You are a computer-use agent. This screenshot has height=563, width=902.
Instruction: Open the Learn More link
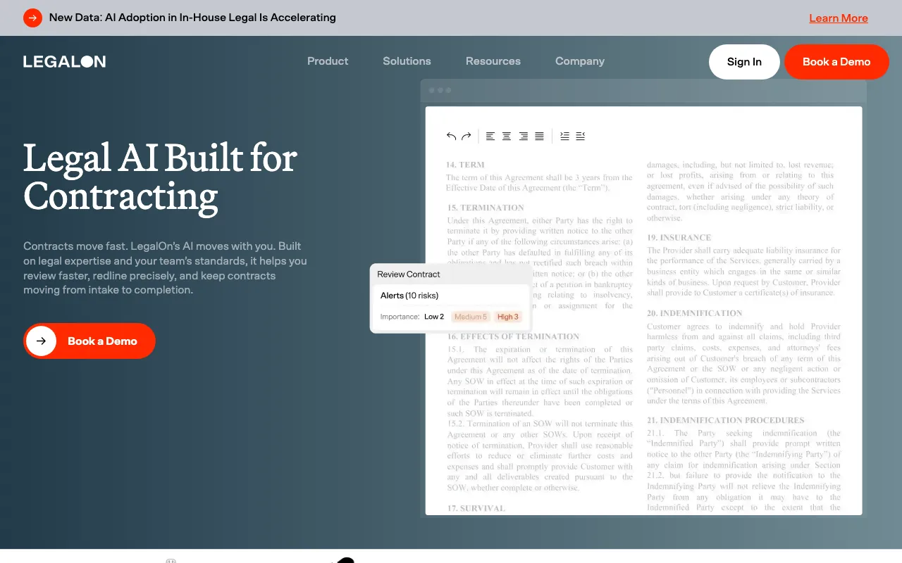click(839, 18)
